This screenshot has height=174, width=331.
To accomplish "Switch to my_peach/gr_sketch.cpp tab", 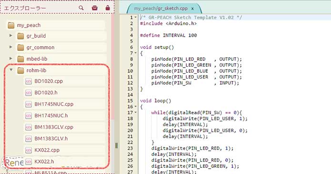I will coord(161,9).
